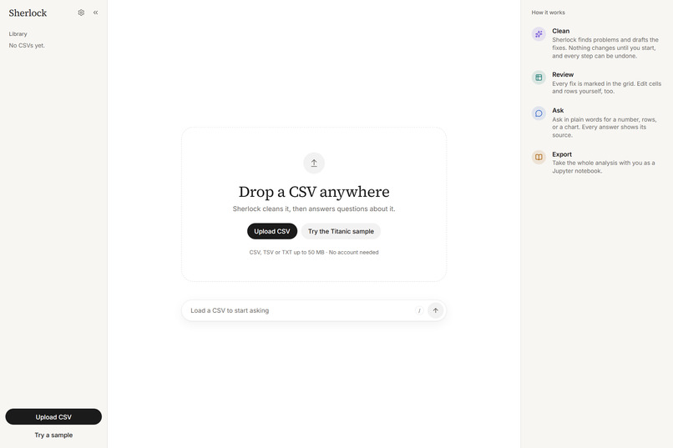The width and height of the screenshot is (673, 448).
Task: Click the Review step title
Action: click(563, 74)
